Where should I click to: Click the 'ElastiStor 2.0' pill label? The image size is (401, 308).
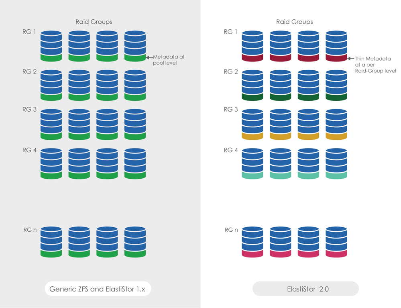(305, 289)
